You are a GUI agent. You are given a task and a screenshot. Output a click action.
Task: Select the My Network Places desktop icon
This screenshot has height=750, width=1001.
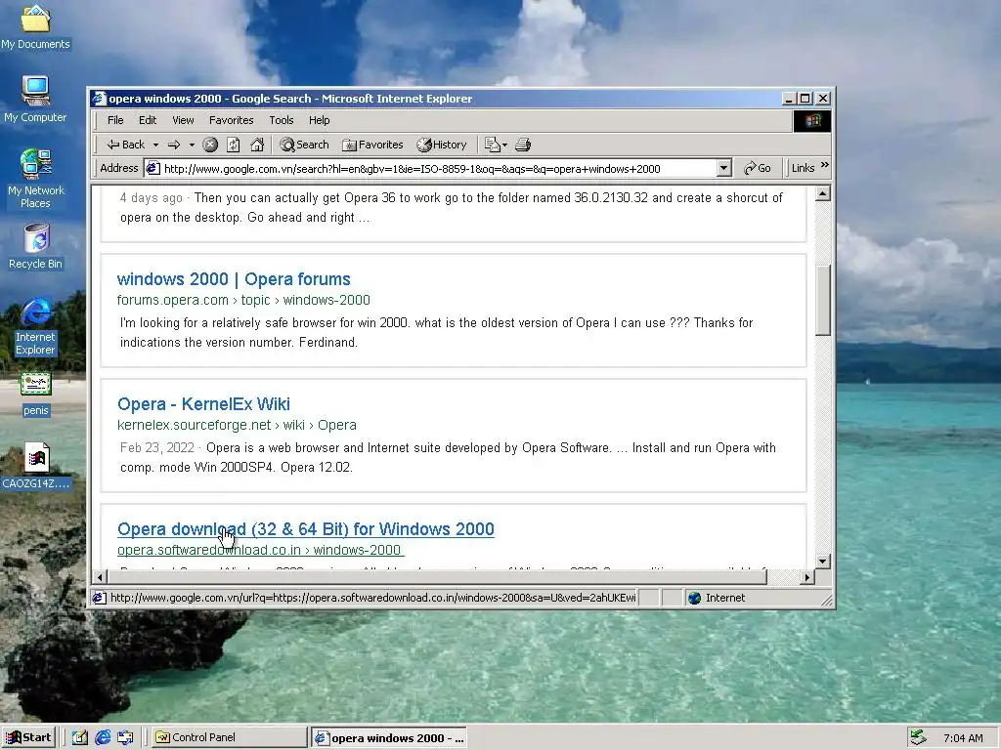click(36, 180)
